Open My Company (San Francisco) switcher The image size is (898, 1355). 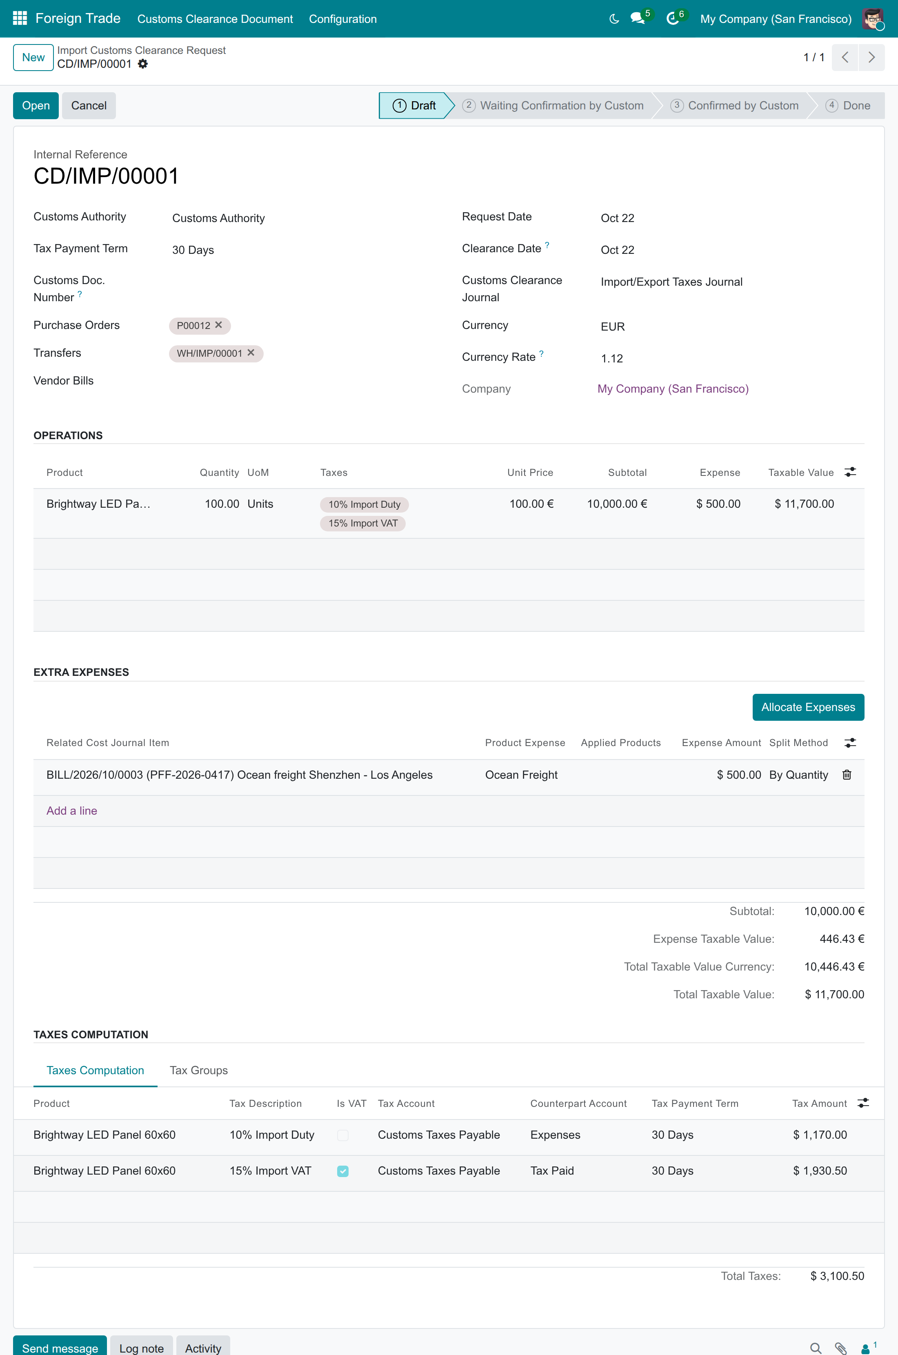776,19
